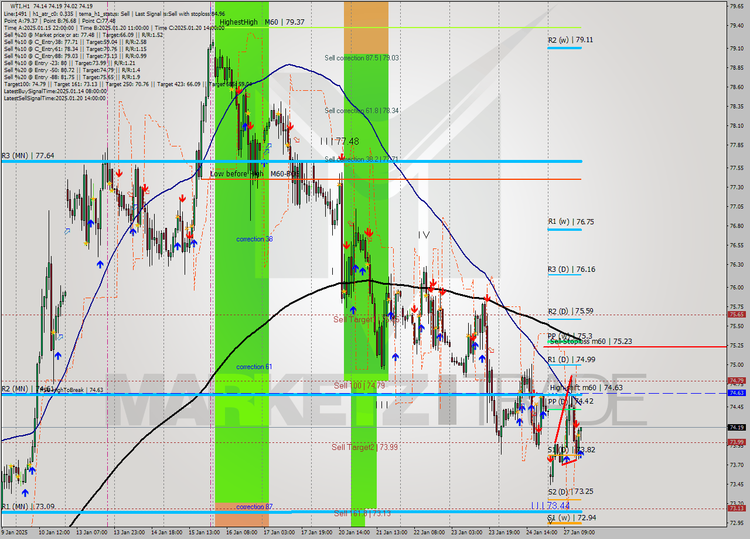Click the 'Sell Target1 | 75.65' label
750x539 pixels.
[366, 319]
